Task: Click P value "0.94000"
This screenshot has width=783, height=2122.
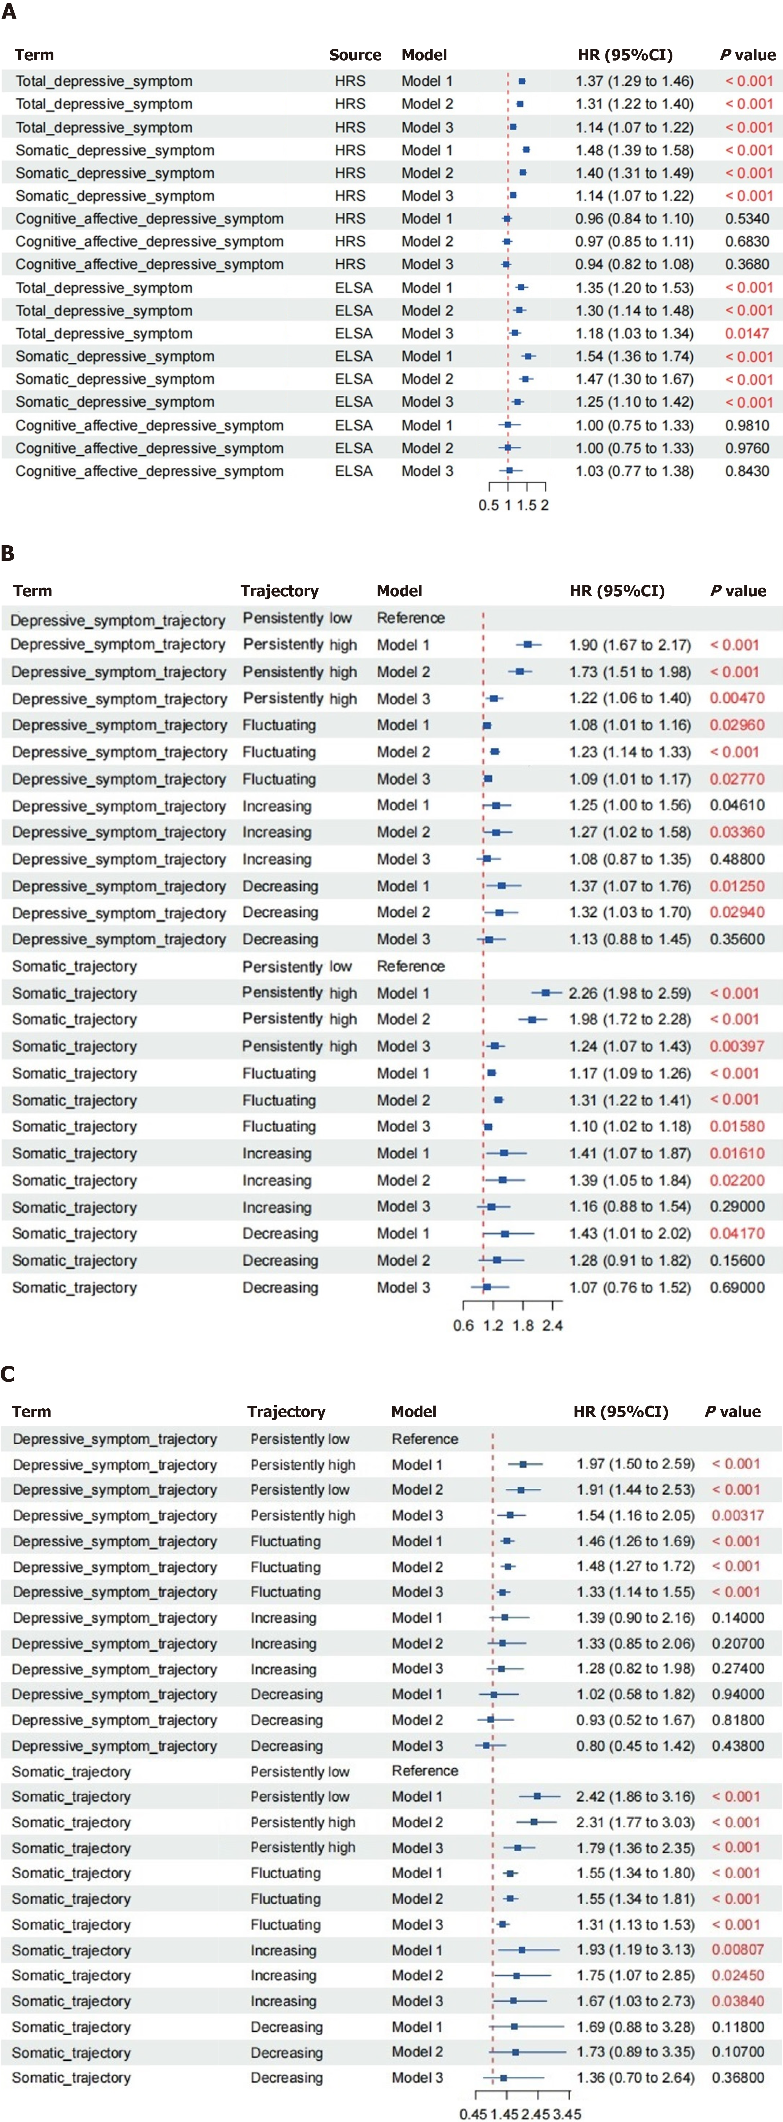Action: (x=738, y=1694)
